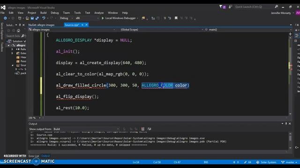
Task: Close the Output panel
Action: [x=290, y=124]
